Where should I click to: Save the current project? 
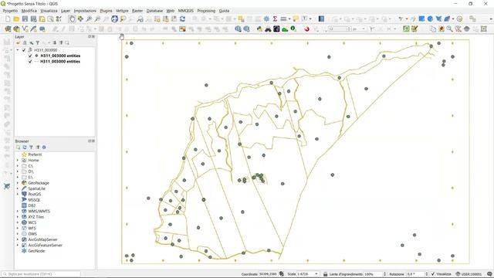point(25,19)
